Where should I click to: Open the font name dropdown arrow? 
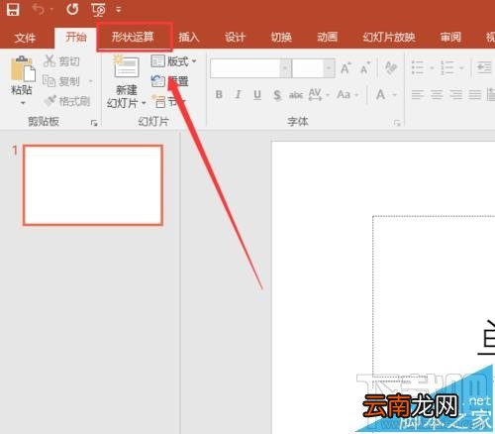click(285, 68)
